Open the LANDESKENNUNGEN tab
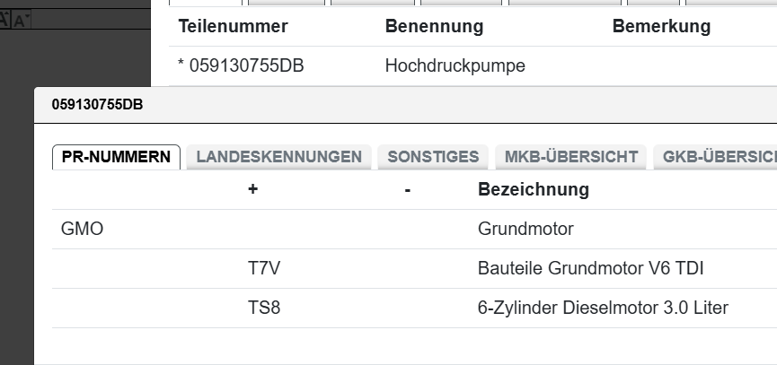 coord(278,157)
